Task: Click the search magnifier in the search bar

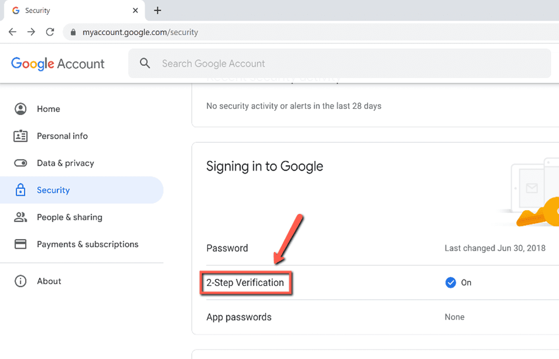Action: coord(145,63)
